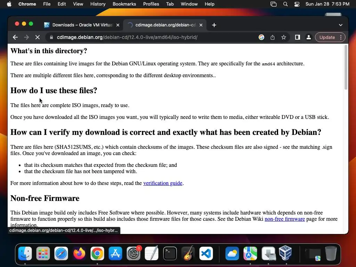Open the cloud app in the Dock
356x267 pixels.
[232, 253]
